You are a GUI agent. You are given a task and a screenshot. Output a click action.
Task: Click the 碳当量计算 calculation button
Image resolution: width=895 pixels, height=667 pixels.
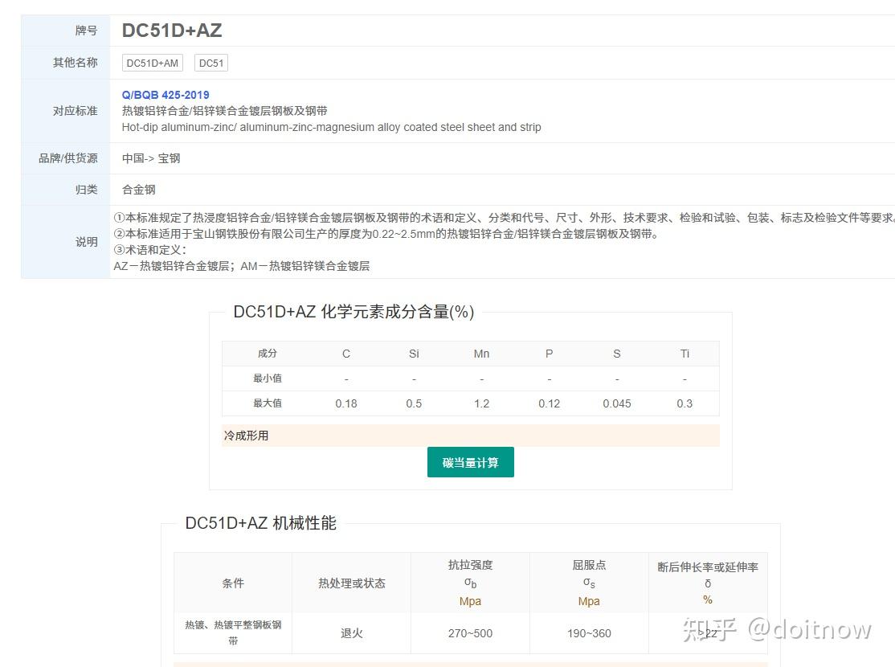tap(470, 462)
